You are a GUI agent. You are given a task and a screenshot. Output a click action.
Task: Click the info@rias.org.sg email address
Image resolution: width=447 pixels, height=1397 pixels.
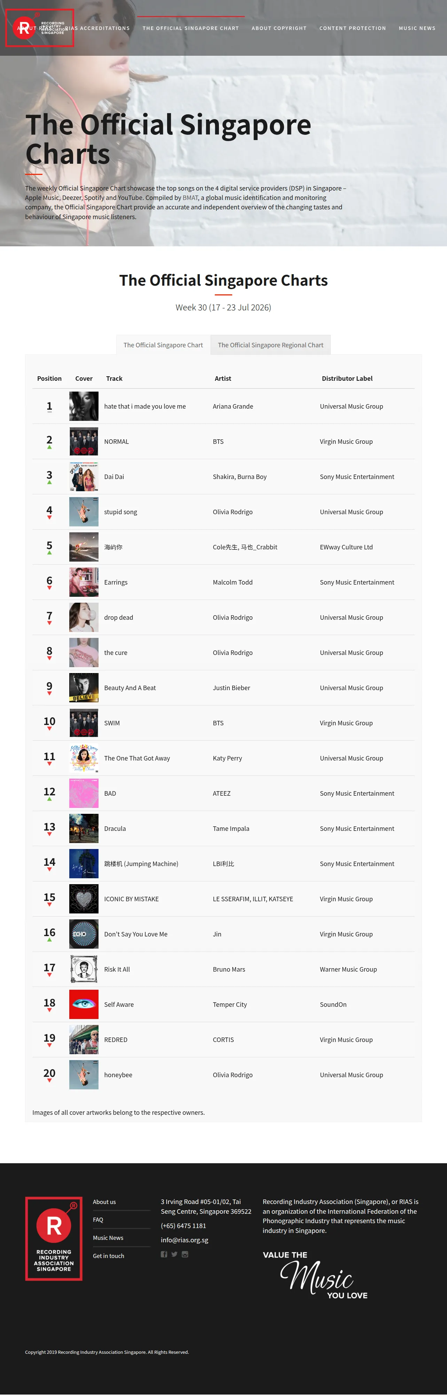click(x=184, y=1240)
